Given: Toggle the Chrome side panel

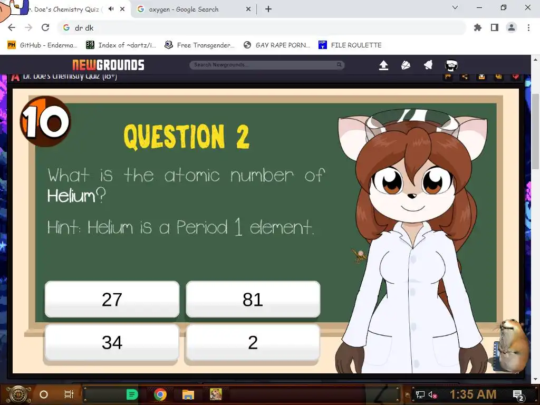Looking at the screenshot, I should coord(495,27).
